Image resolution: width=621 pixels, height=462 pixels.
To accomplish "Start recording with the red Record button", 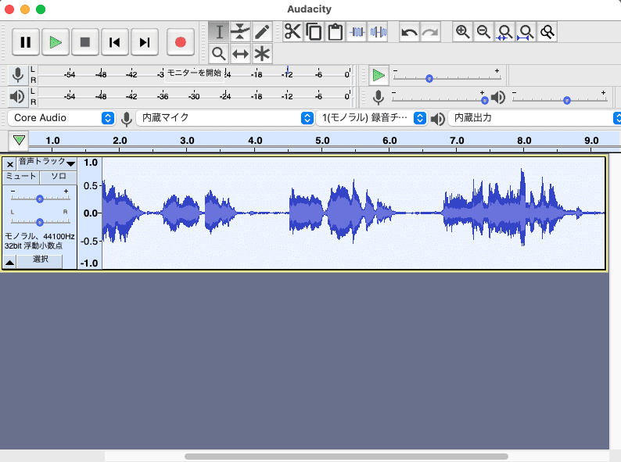I will coord(180,42).
